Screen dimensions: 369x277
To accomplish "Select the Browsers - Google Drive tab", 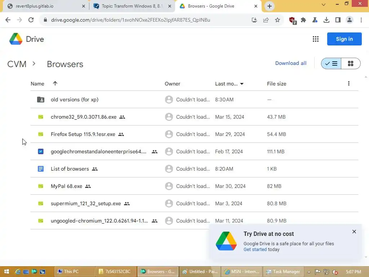I will (218, 6).
